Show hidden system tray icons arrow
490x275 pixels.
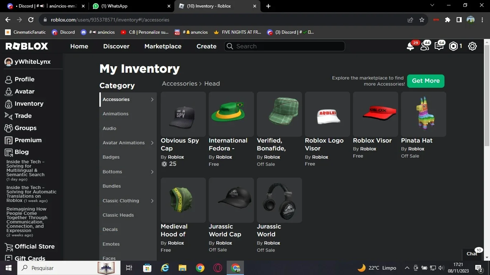coord(407,268)
